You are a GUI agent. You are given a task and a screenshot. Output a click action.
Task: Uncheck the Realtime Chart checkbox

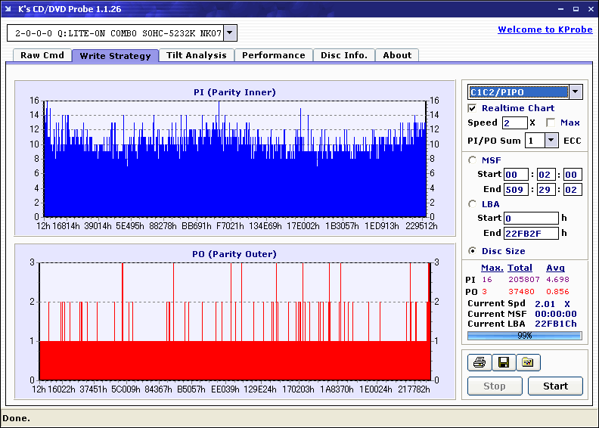pyautogui.click(x=473, y=109)
